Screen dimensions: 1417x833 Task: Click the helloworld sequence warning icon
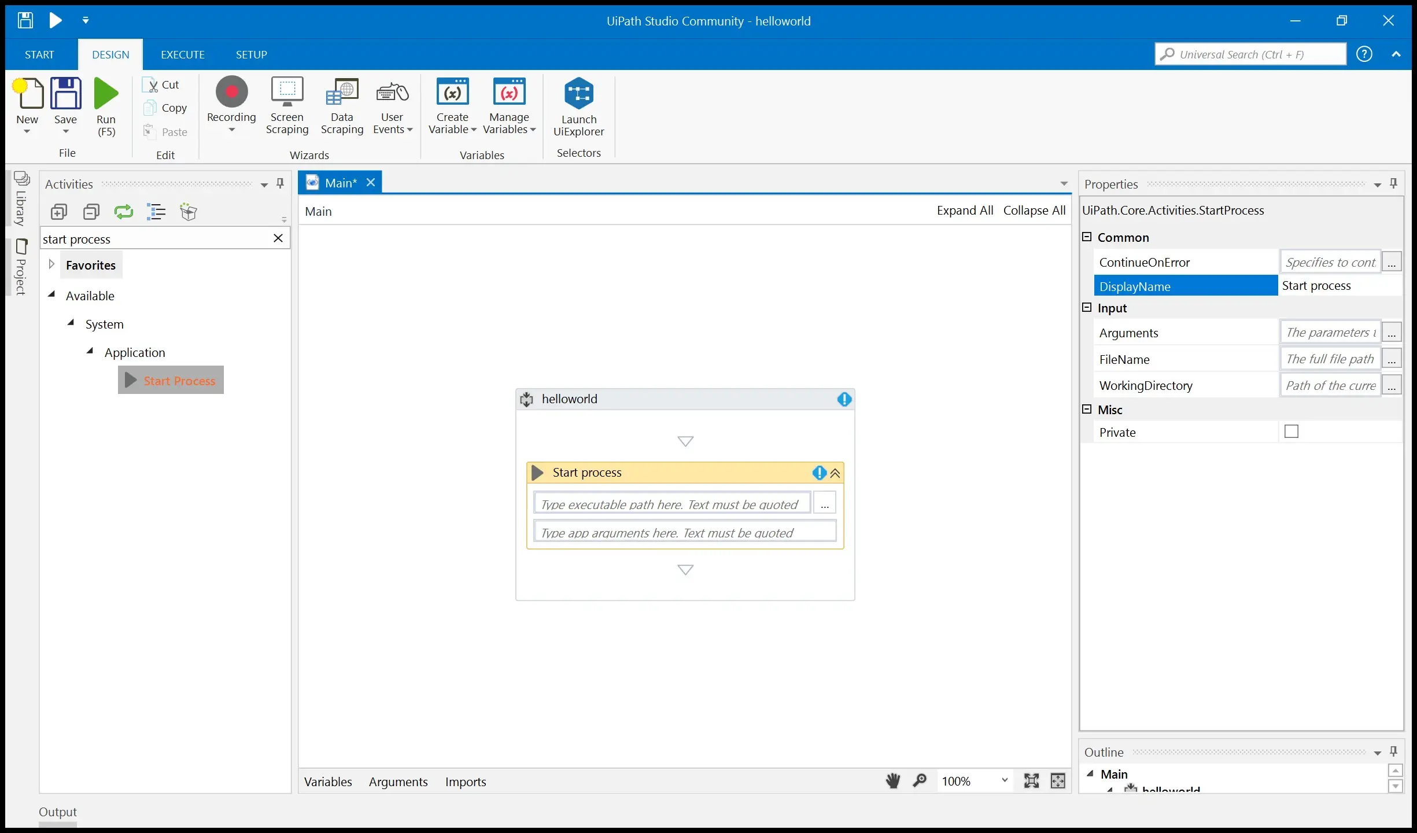(x=844, y=399)
